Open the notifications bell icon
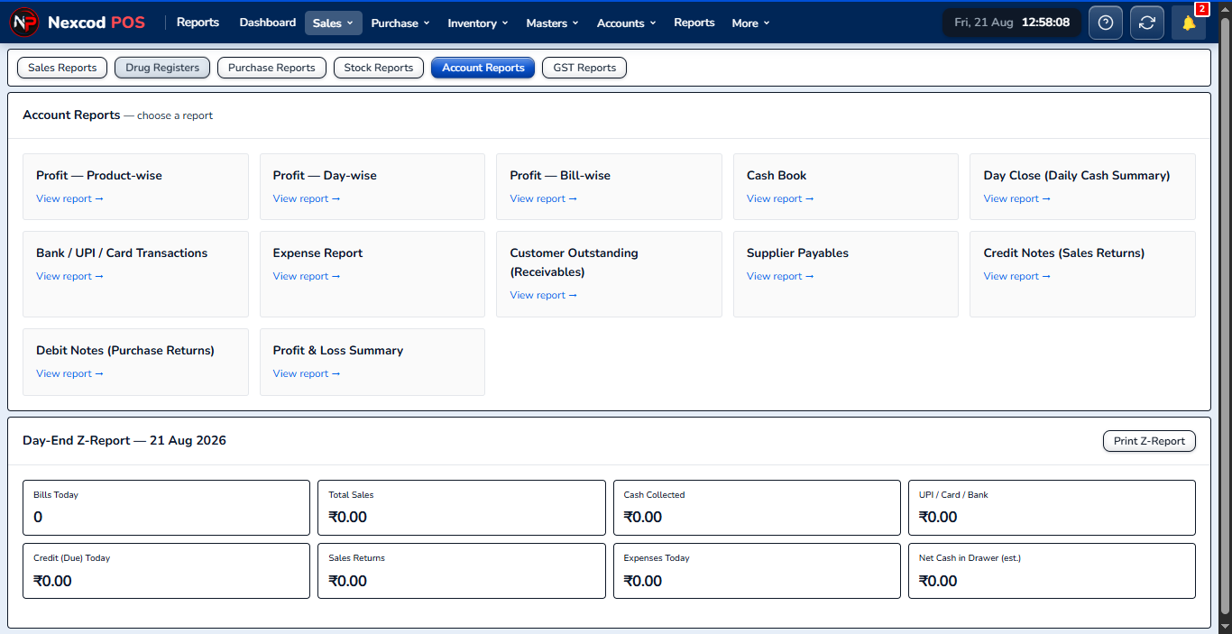The image size is (1232, 634). coord(1189,23)
